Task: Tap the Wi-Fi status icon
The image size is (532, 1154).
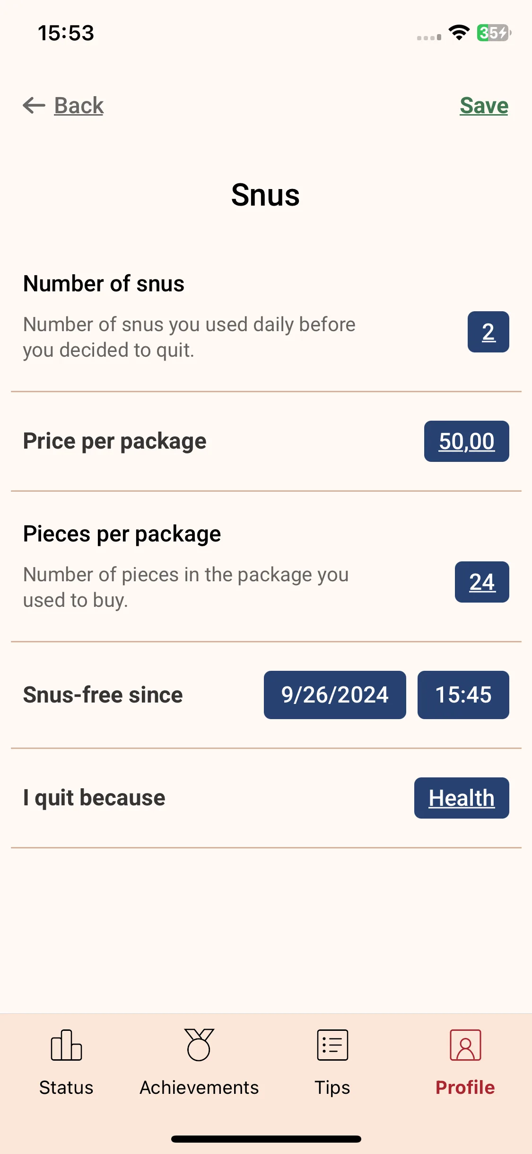Action: 459,33
